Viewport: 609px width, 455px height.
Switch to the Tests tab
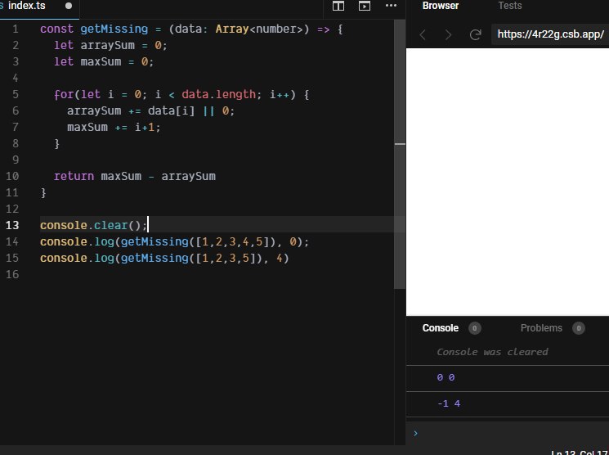pyautogui.click(x=510, y=6)
